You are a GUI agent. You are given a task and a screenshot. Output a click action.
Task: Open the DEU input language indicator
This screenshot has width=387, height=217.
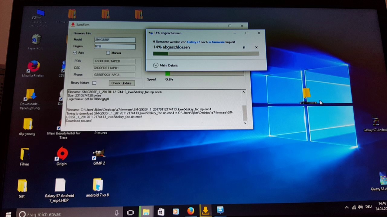click(368, 207)
